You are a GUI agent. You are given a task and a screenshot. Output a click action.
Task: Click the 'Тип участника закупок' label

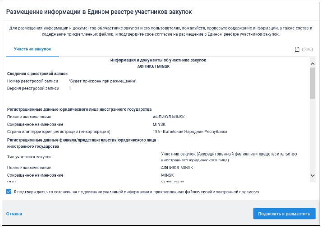pos(29,157)
